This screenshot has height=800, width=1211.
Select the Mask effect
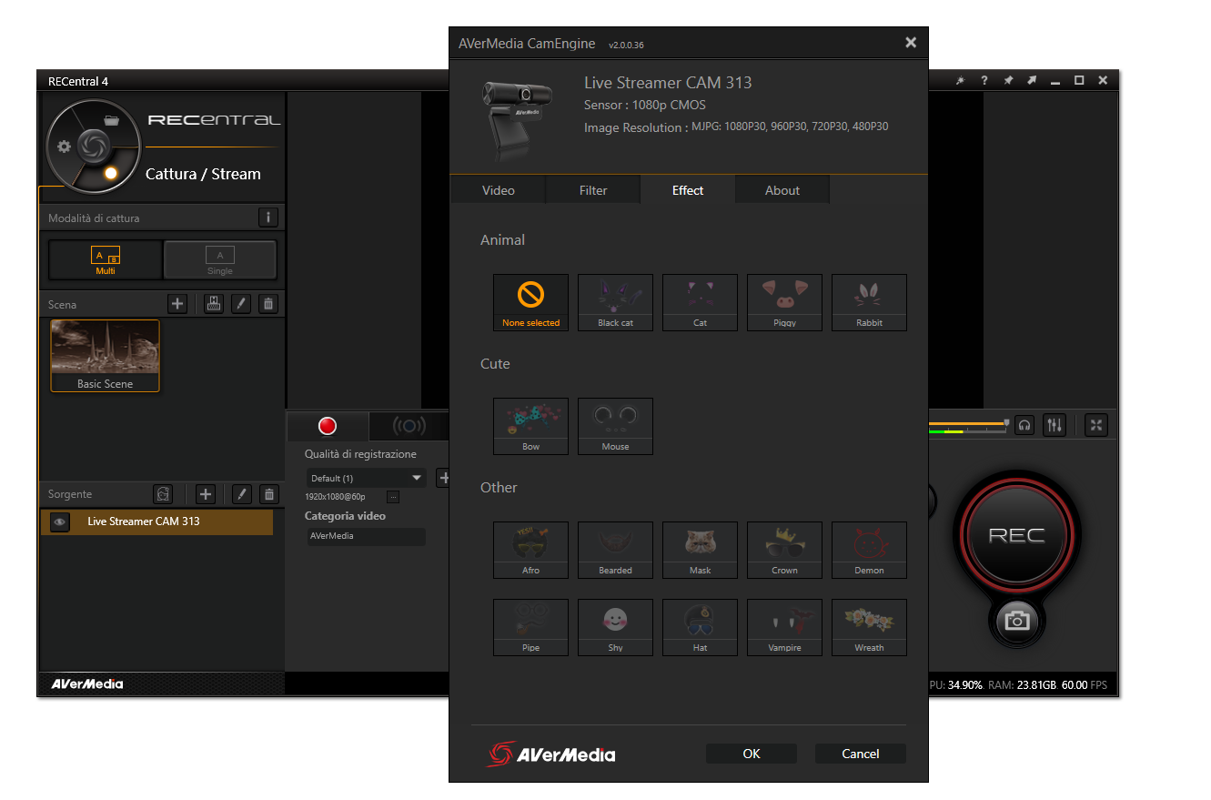pos(700,550)
